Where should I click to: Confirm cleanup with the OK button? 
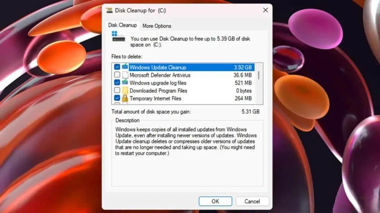215,201
